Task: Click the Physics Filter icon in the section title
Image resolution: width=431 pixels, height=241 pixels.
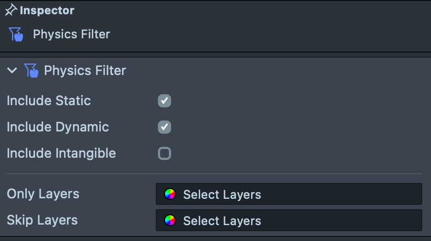Action: click(31, 71)
